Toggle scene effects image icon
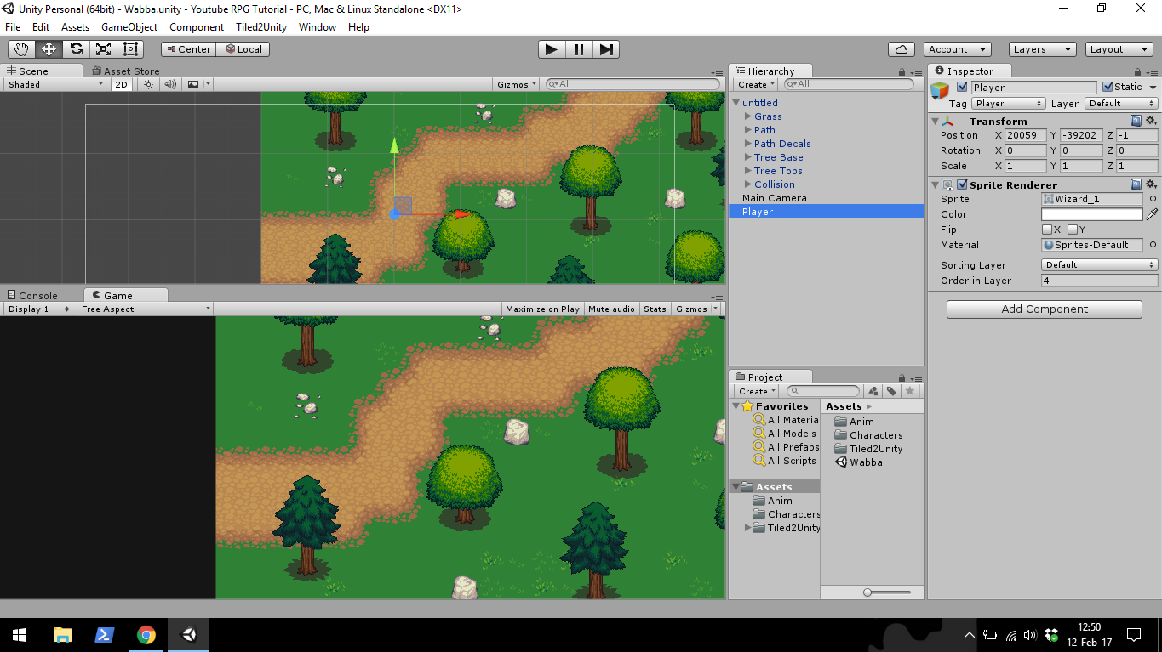1162x652 pixels. pos(193,84)
